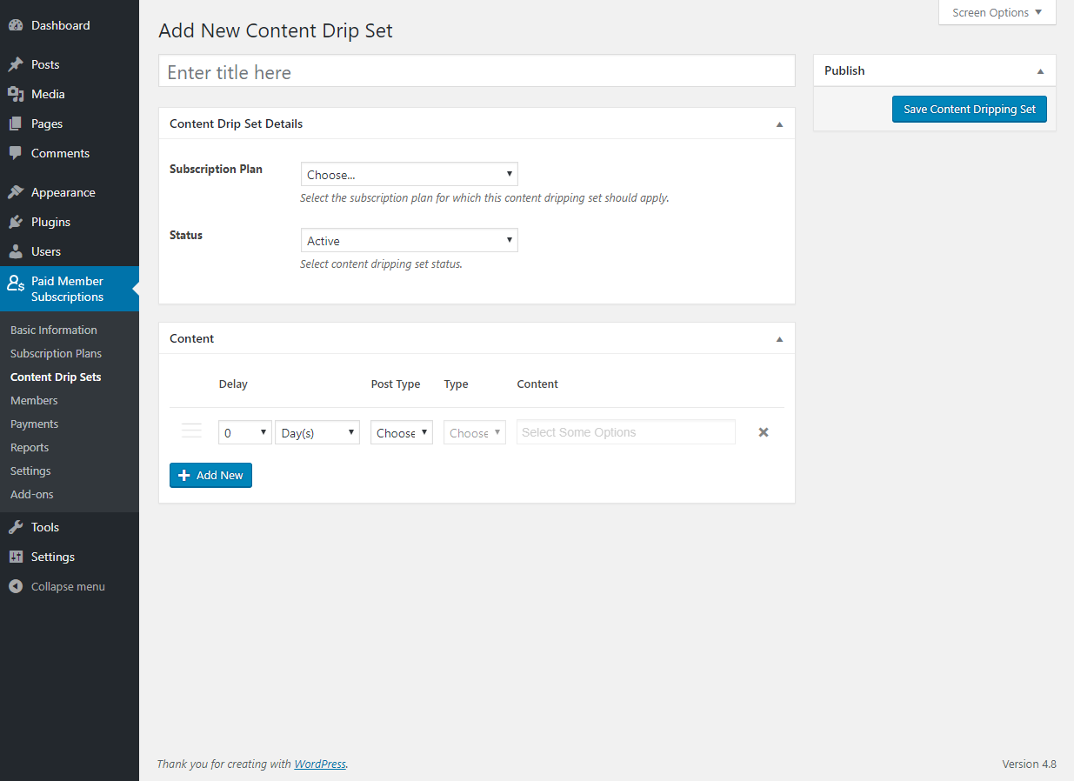Collapse the Content metabox
This screenshot has width=1074, height=781.
[x=779, y=339]
